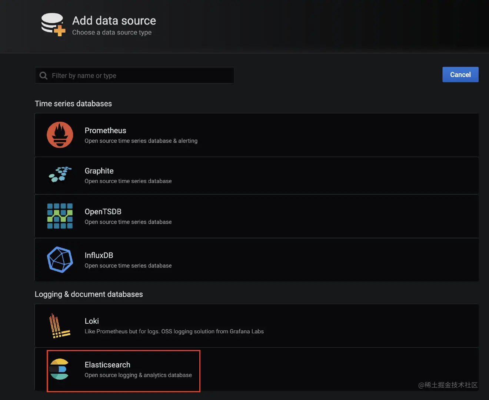Pick the OpenTSDB data source title
489x400 pixels.
[x=103, y=211]
